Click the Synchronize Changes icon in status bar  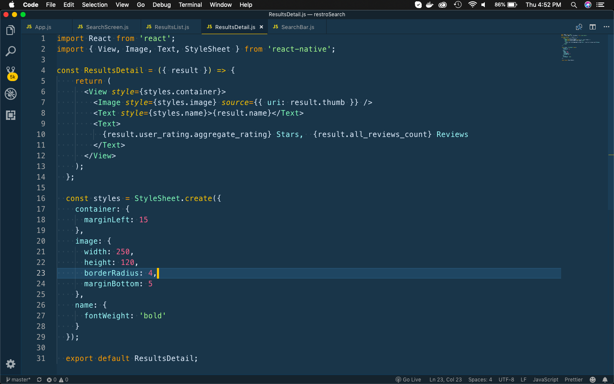[x=39, y=380]
